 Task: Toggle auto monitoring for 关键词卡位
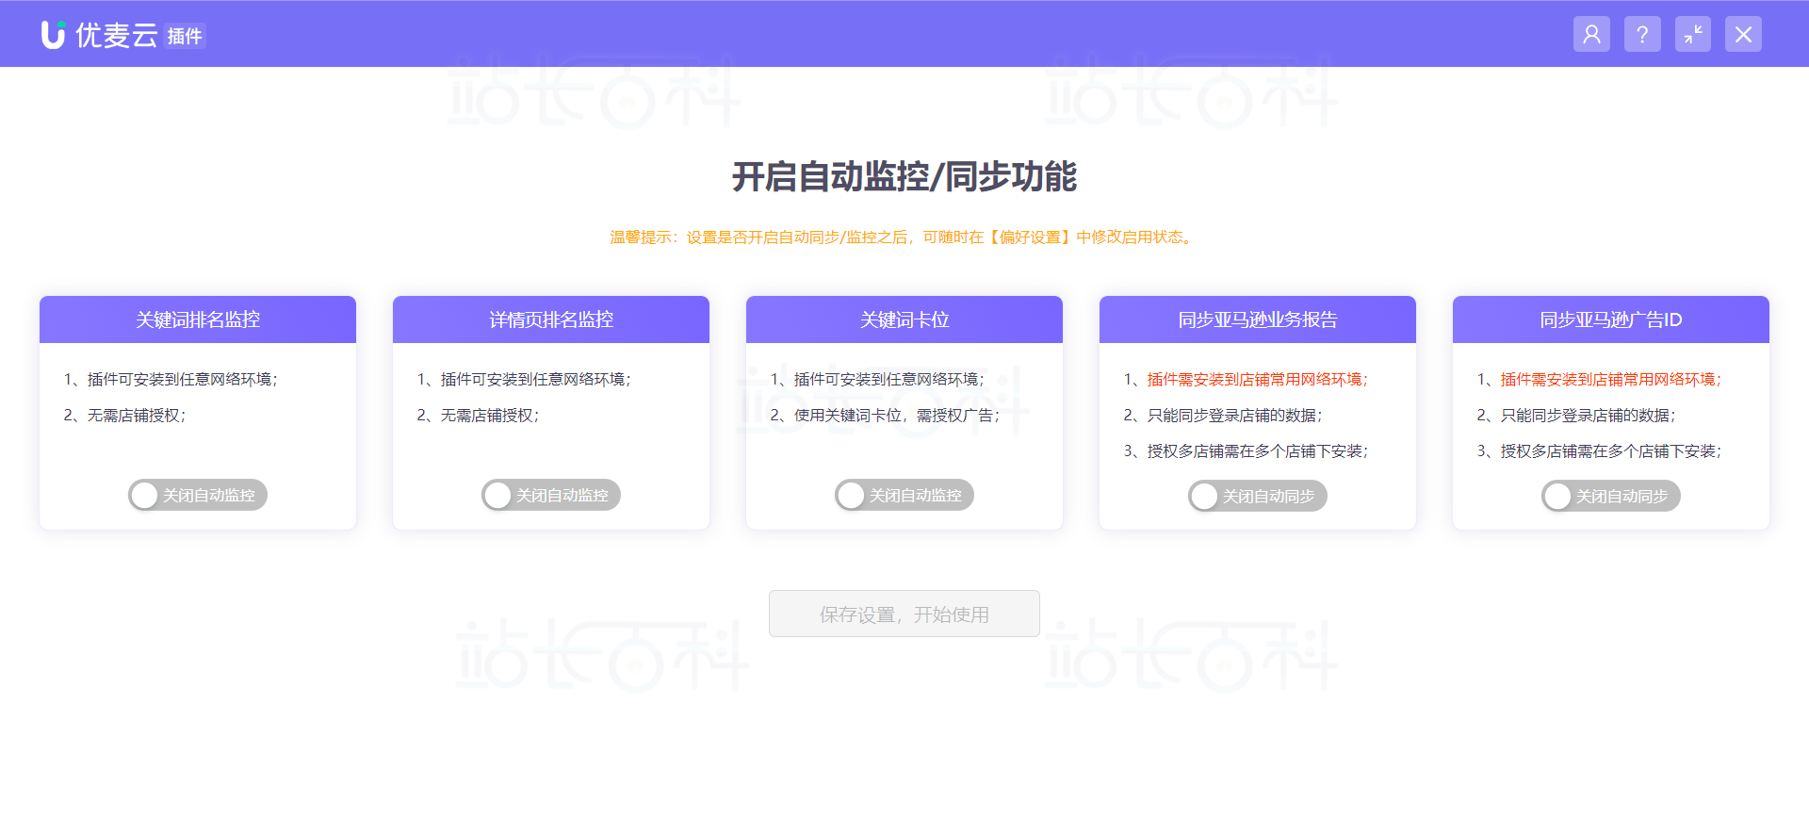904,495
